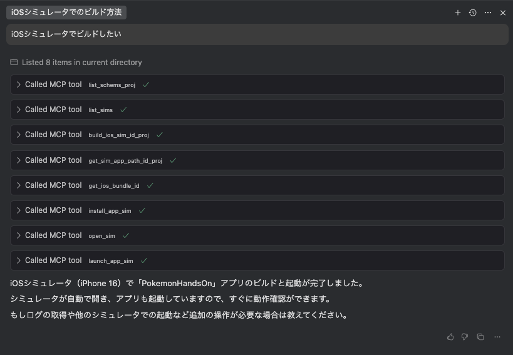Expand the install_app_sim tool call
This screenshot has width=513, height=355.
[19, 210]
